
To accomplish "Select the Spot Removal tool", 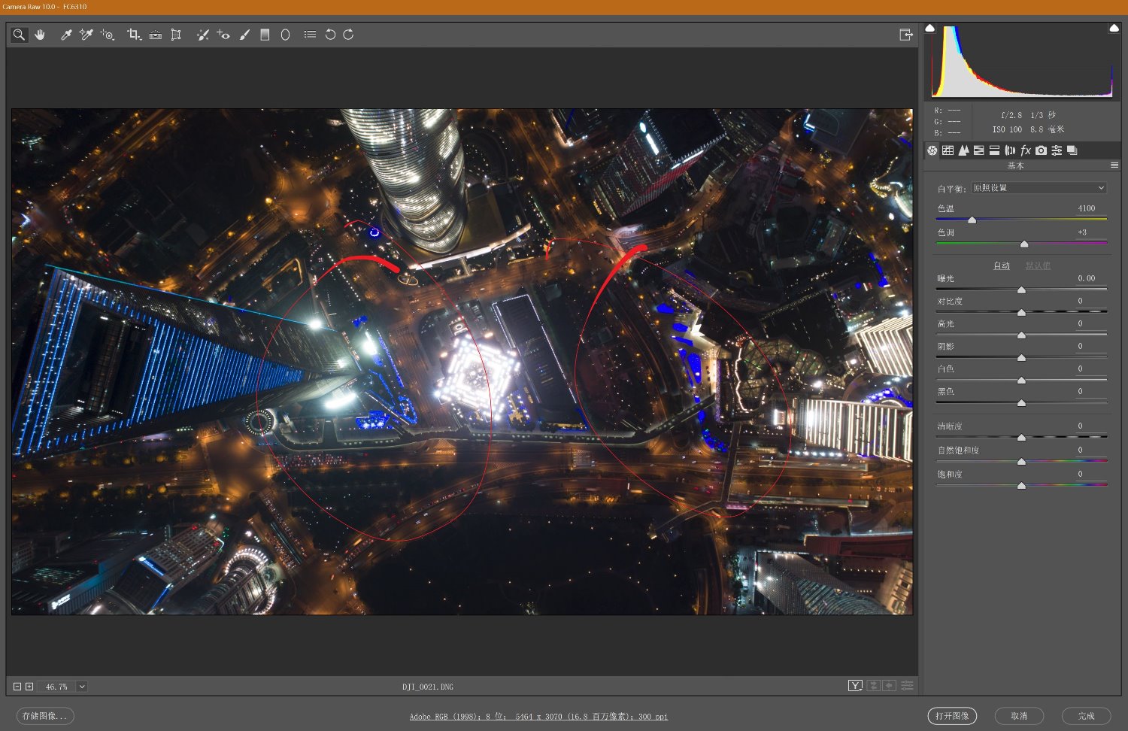I will click(x=202, y=35).
